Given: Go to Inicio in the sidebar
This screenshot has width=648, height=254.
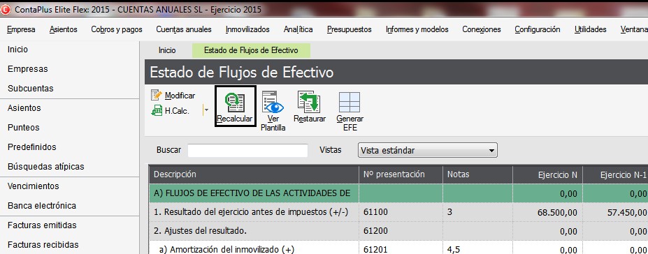Looking at the screenshot, I should click(x=17, y=50).
